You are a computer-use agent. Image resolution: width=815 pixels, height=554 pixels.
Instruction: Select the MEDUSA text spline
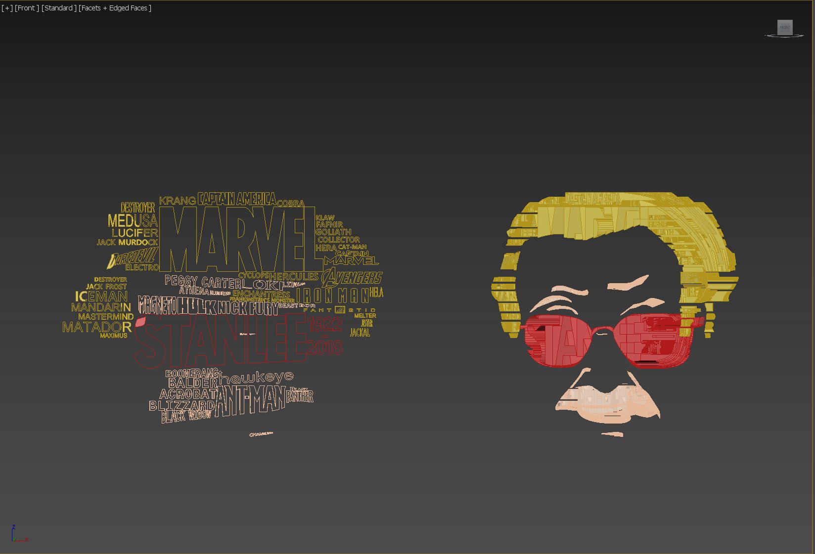(133, 220)
